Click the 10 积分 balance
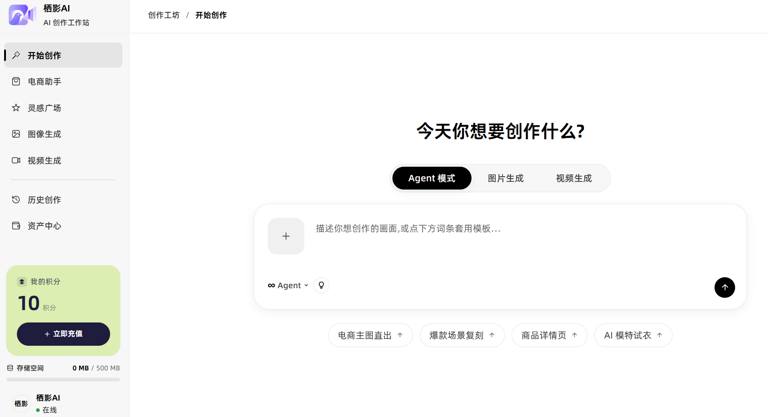This screenshot has height=417, width=768. (37, 304)
